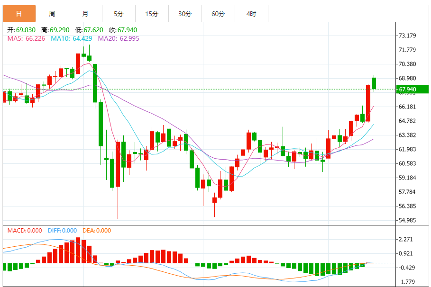Click the MA5: 66.226 indicator label

pos(26,38)
